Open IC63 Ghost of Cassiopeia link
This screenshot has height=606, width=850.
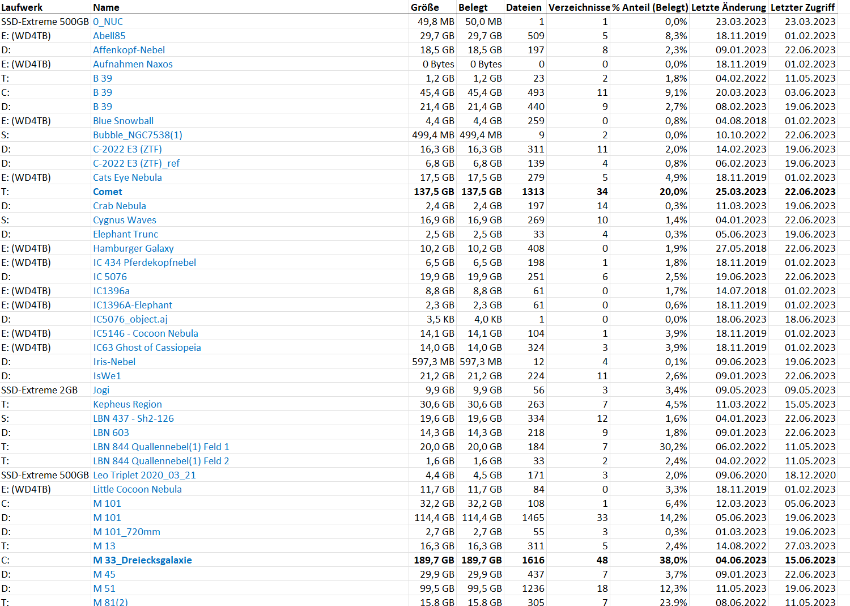click(147, 348)
